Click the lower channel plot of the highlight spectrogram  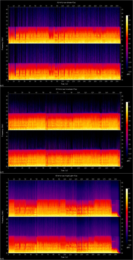tap(64, 235)
